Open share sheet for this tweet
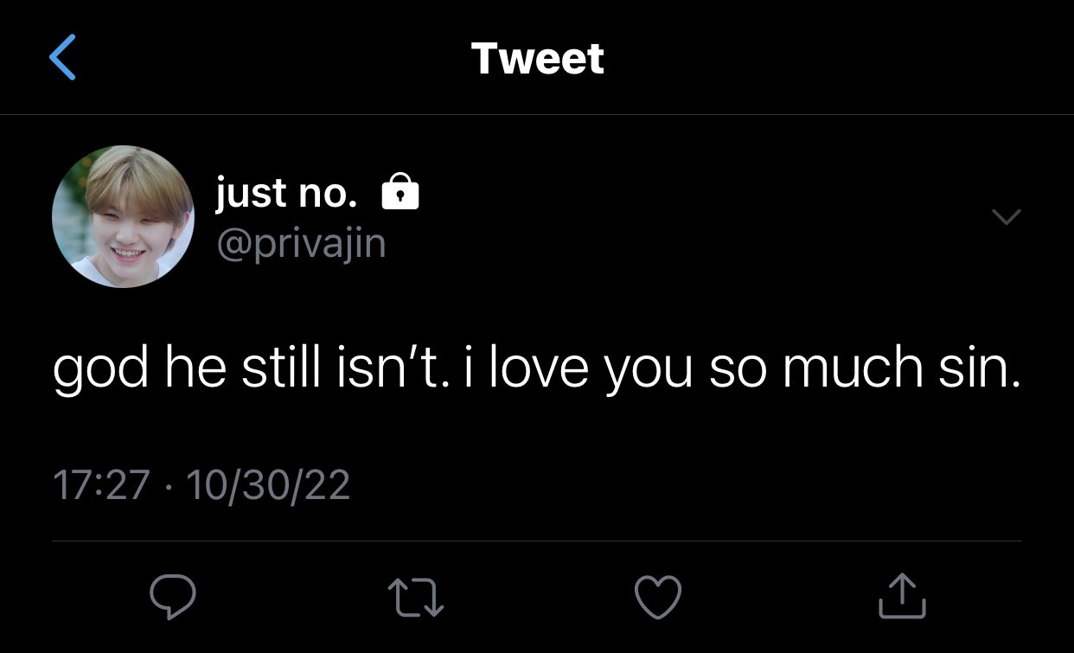 pos(903,596)
